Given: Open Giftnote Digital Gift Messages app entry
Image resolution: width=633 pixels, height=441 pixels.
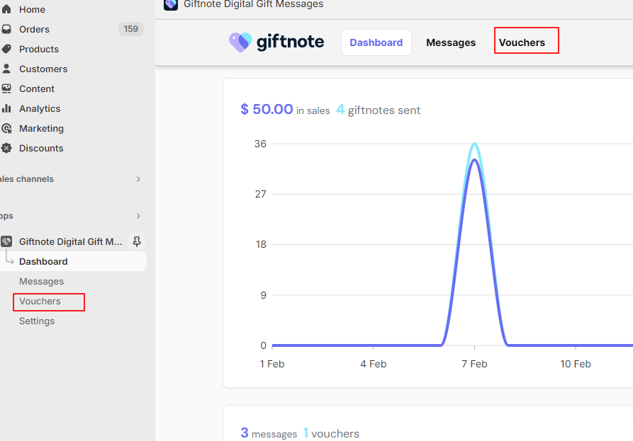Looking at the screenshot, I should pos(71,241).
